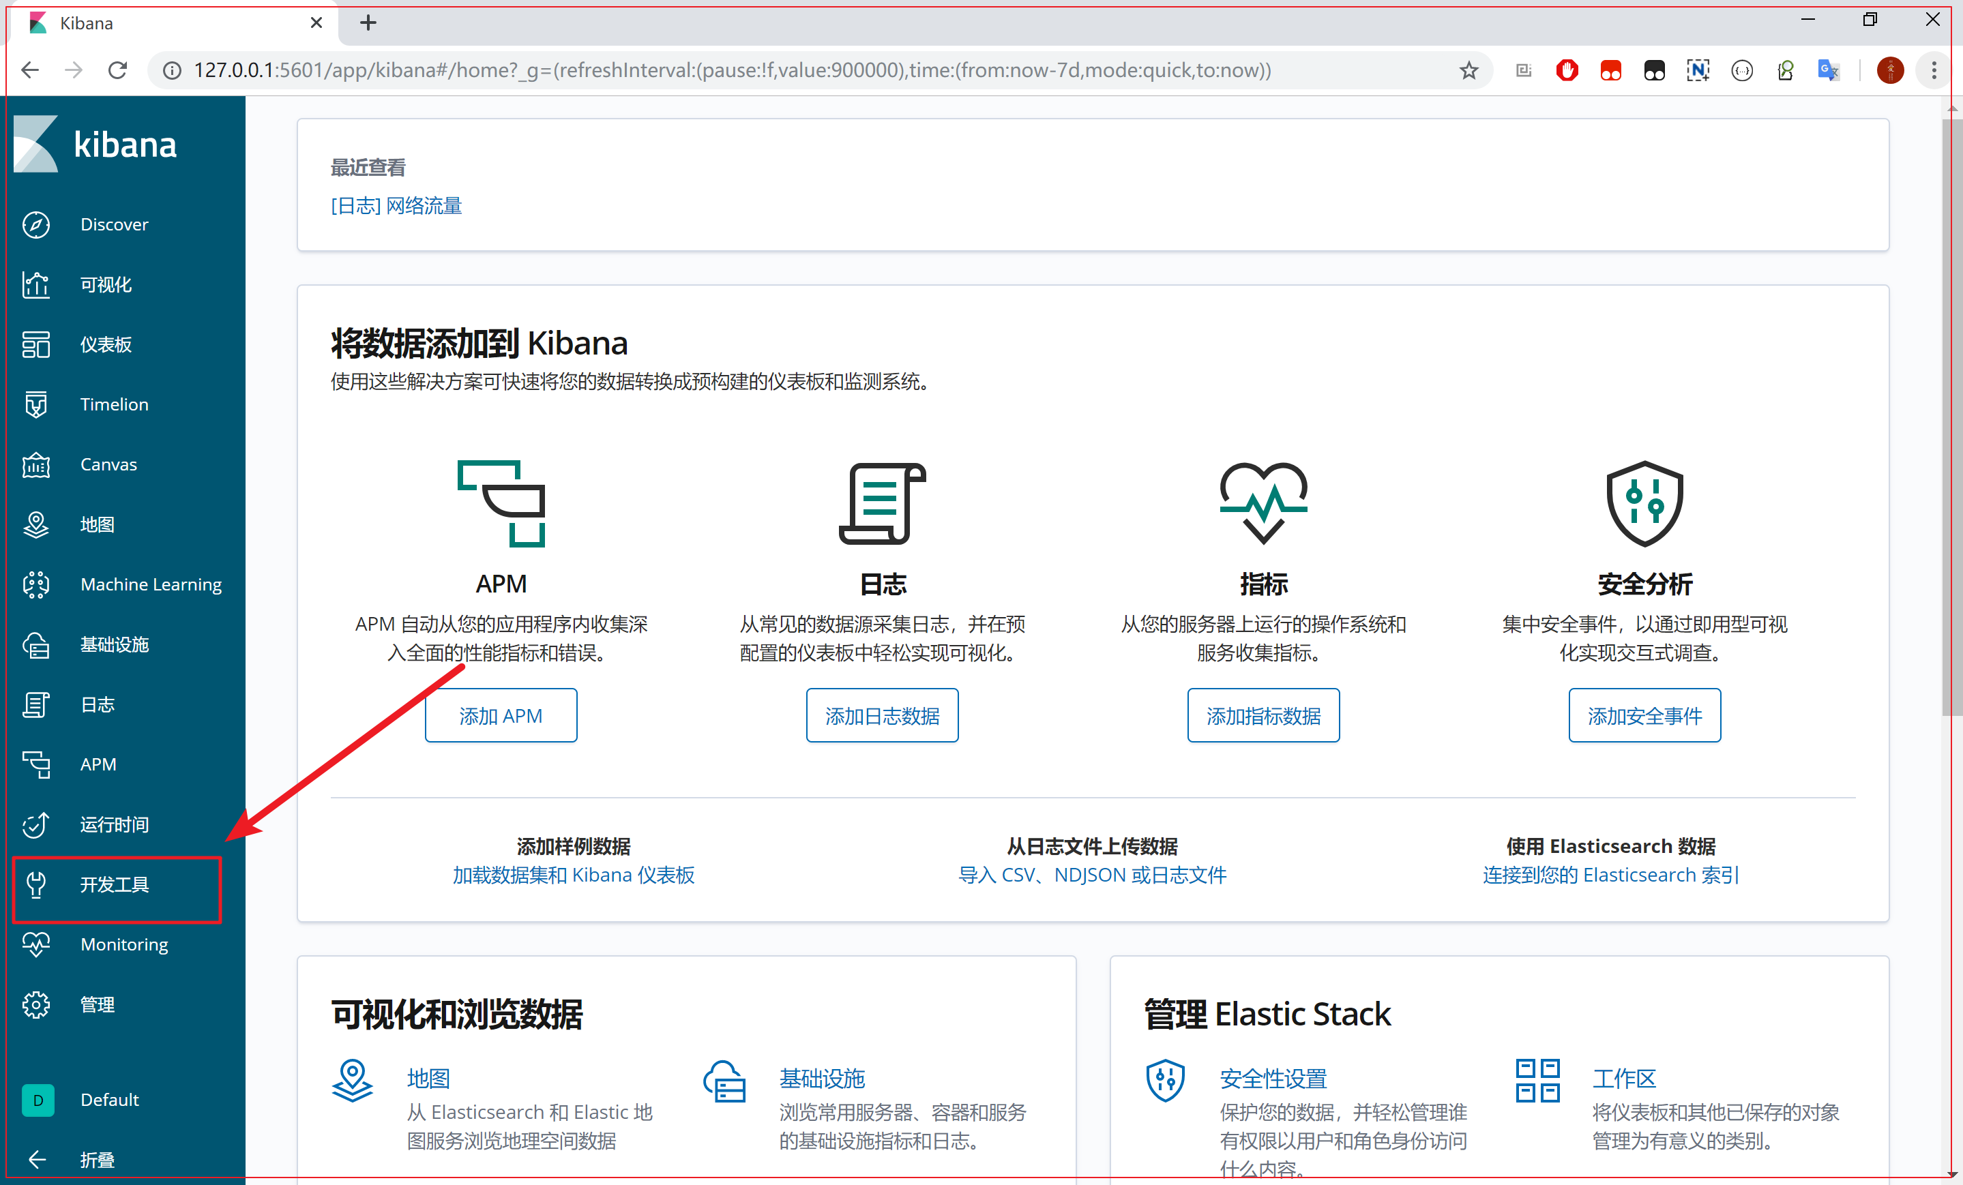The width and height of the screenshot is (1963, 1185).
Task: Open 管理 management gear icon
Action: (36, 1005)
